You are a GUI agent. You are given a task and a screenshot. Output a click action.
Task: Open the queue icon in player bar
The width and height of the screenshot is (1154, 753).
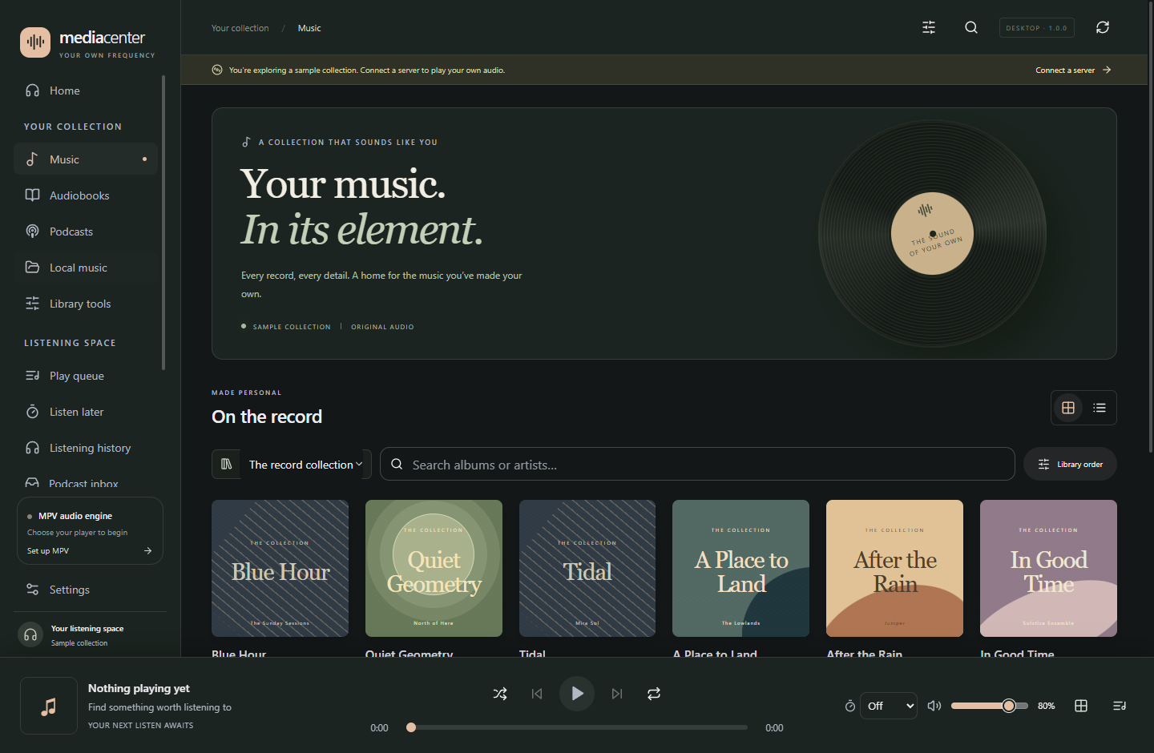[1120, 706]
